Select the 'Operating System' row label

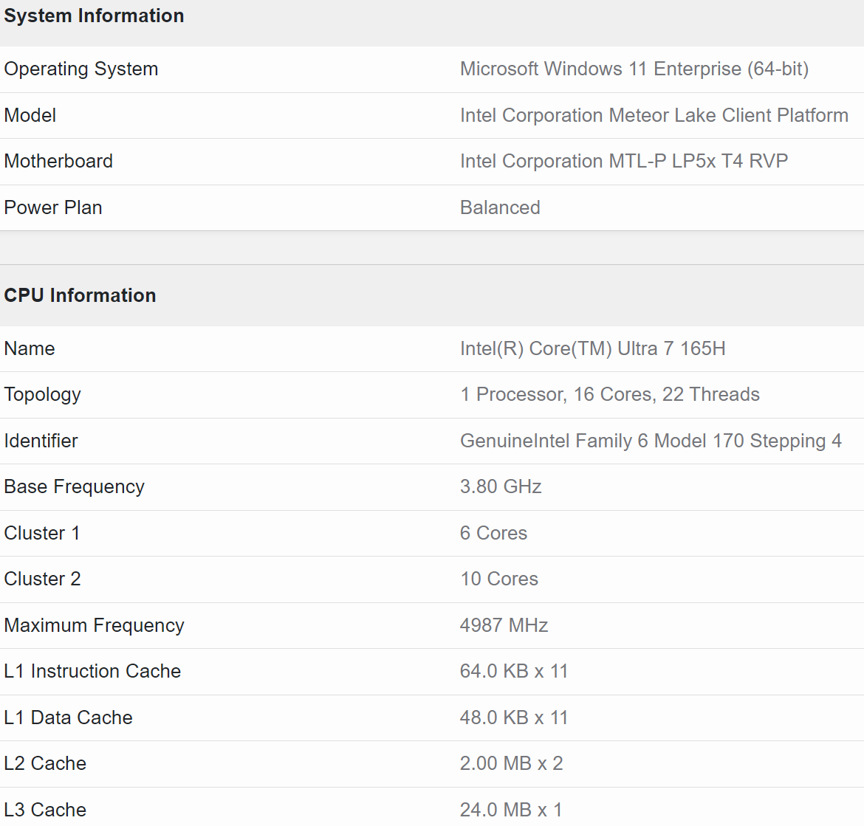pyautogui.click(x=81, y=69)
